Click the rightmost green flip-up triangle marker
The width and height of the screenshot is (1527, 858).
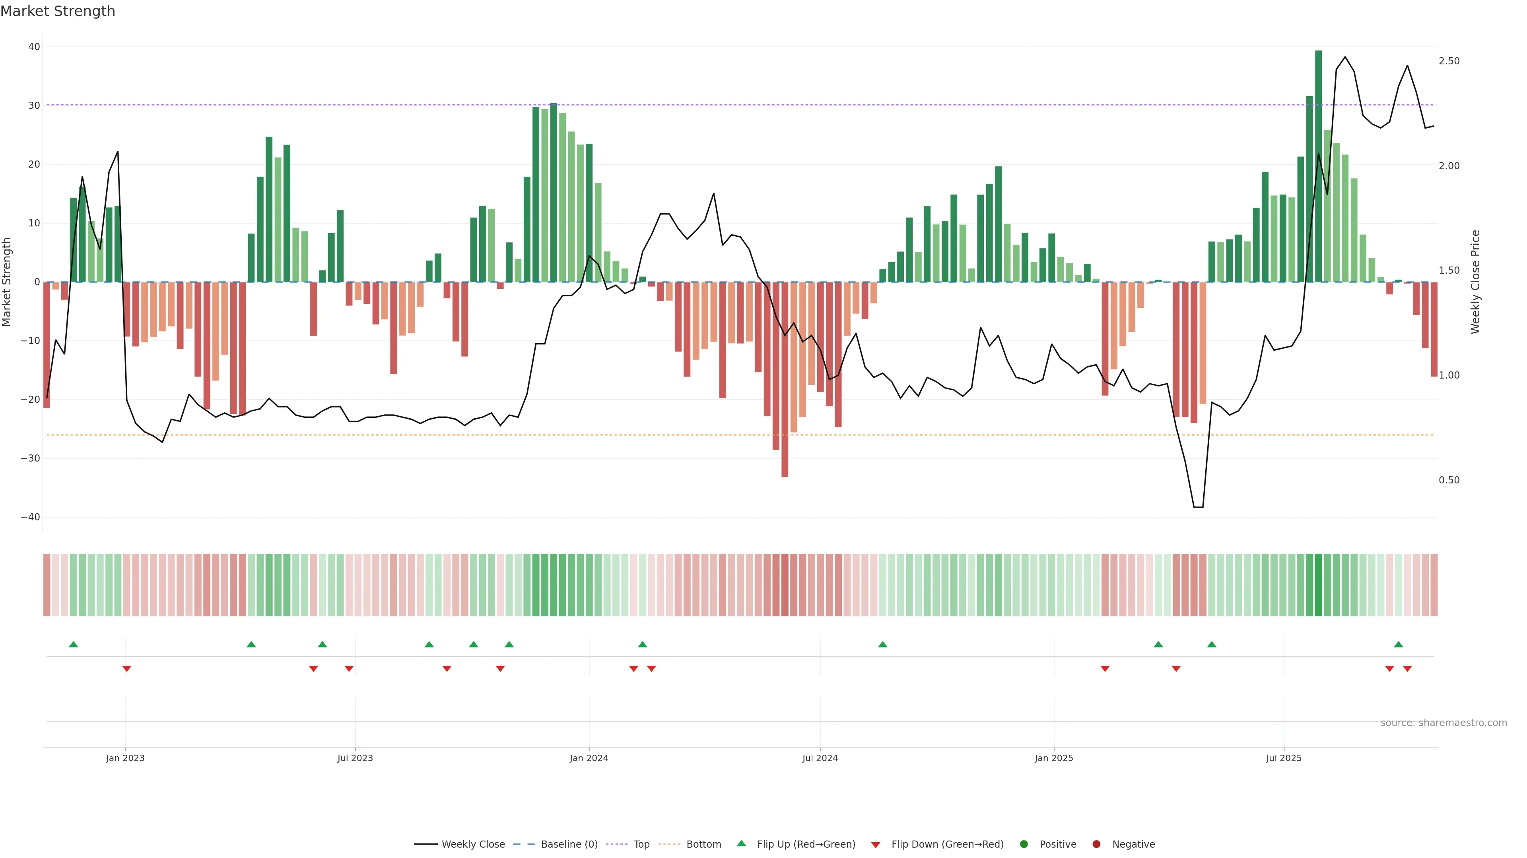click(1399, 644)
